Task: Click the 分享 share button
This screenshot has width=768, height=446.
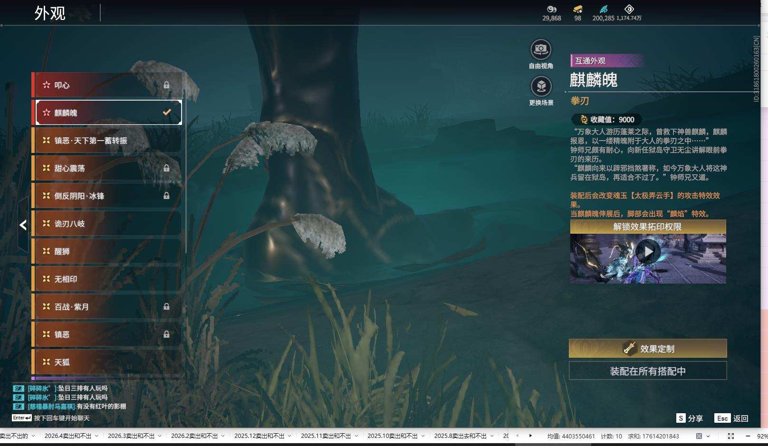Action: pyautogui.click(x=695, y=418)
